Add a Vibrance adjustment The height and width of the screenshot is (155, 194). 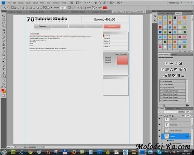(x=162, y=69)
